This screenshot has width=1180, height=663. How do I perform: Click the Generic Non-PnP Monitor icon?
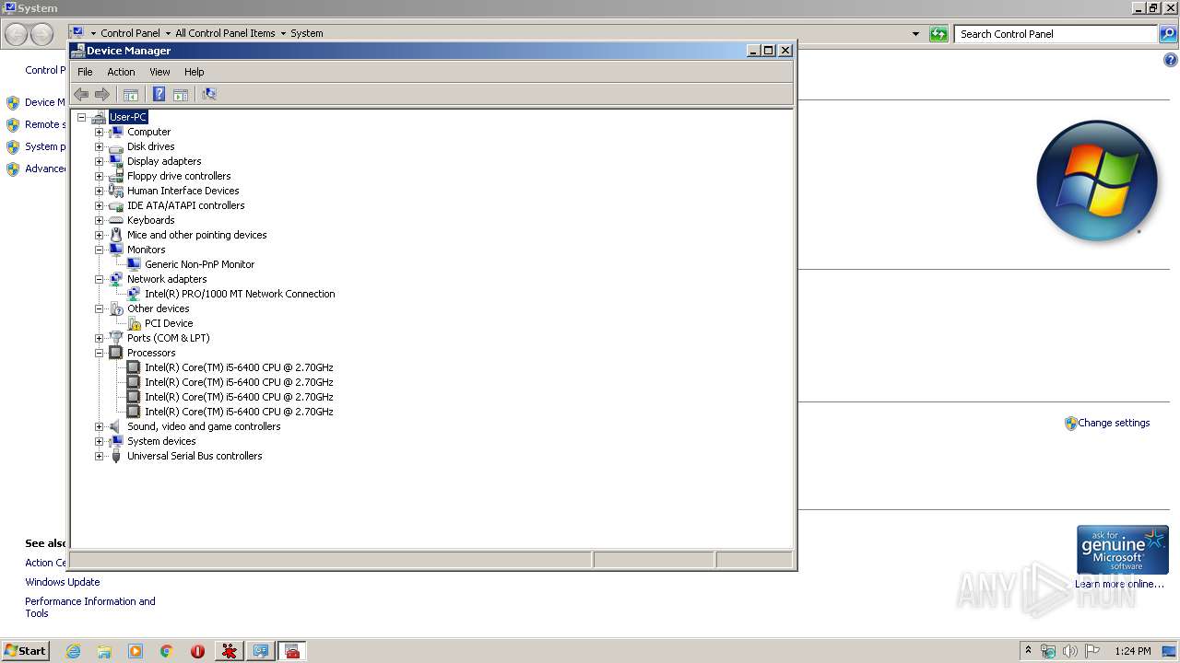coord(135,264)
